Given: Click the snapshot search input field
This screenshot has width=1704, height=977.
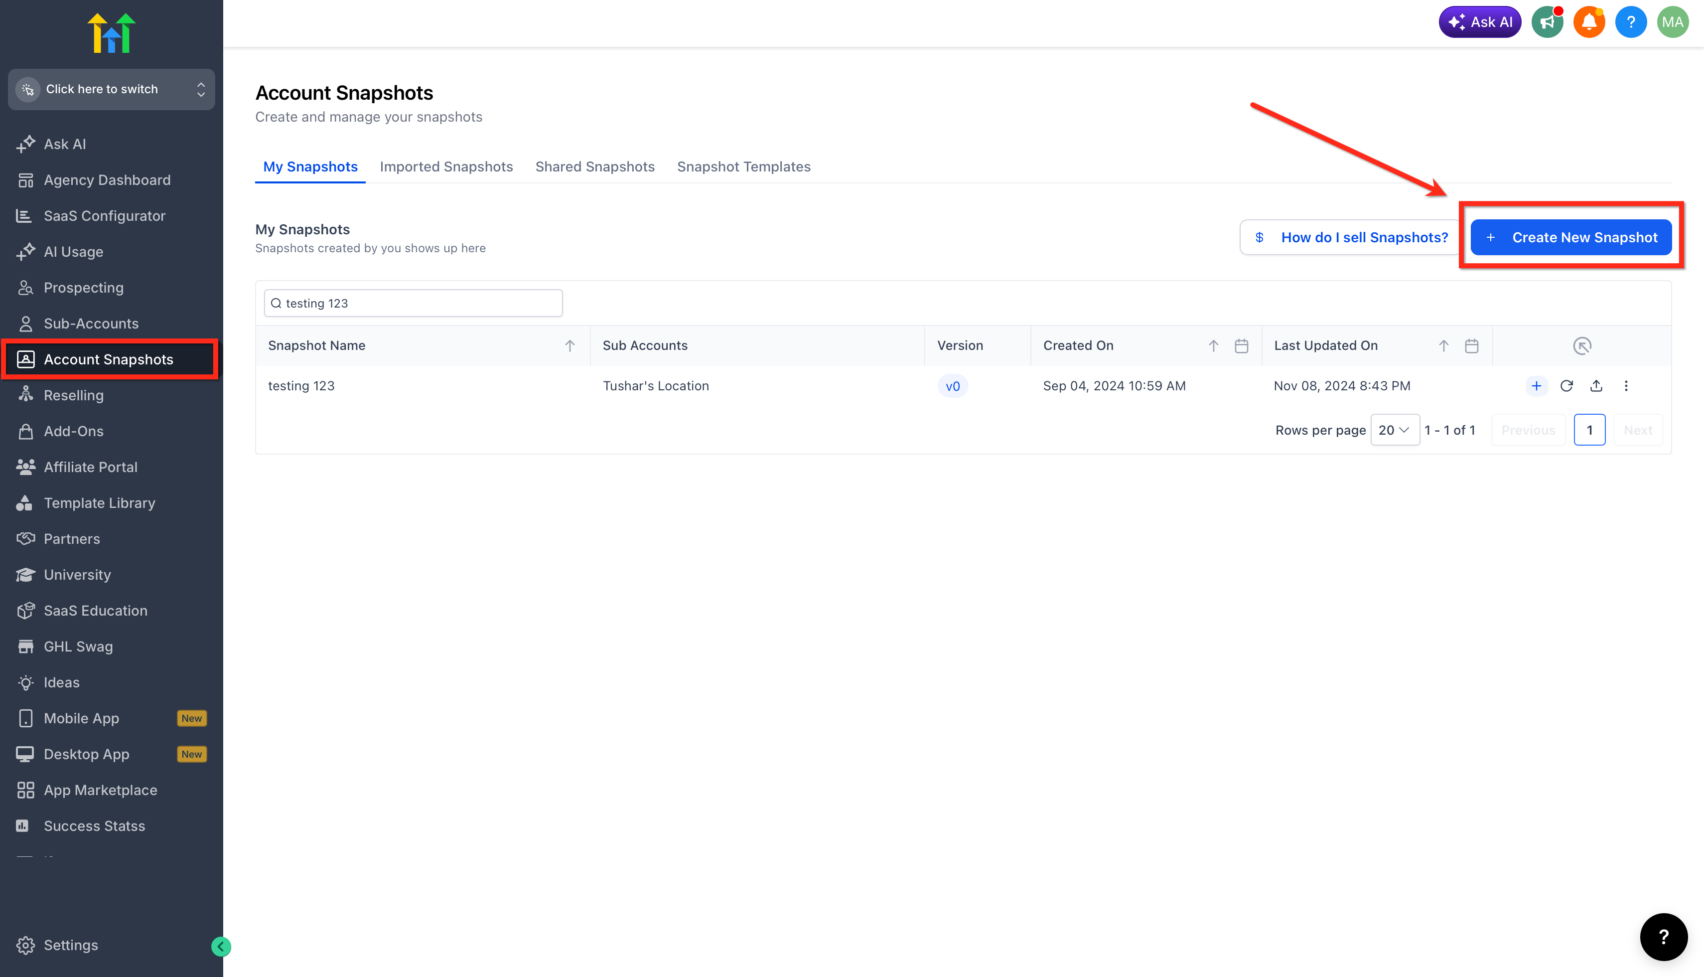Looking at the screenshot, I should click(x=413, y=303).
